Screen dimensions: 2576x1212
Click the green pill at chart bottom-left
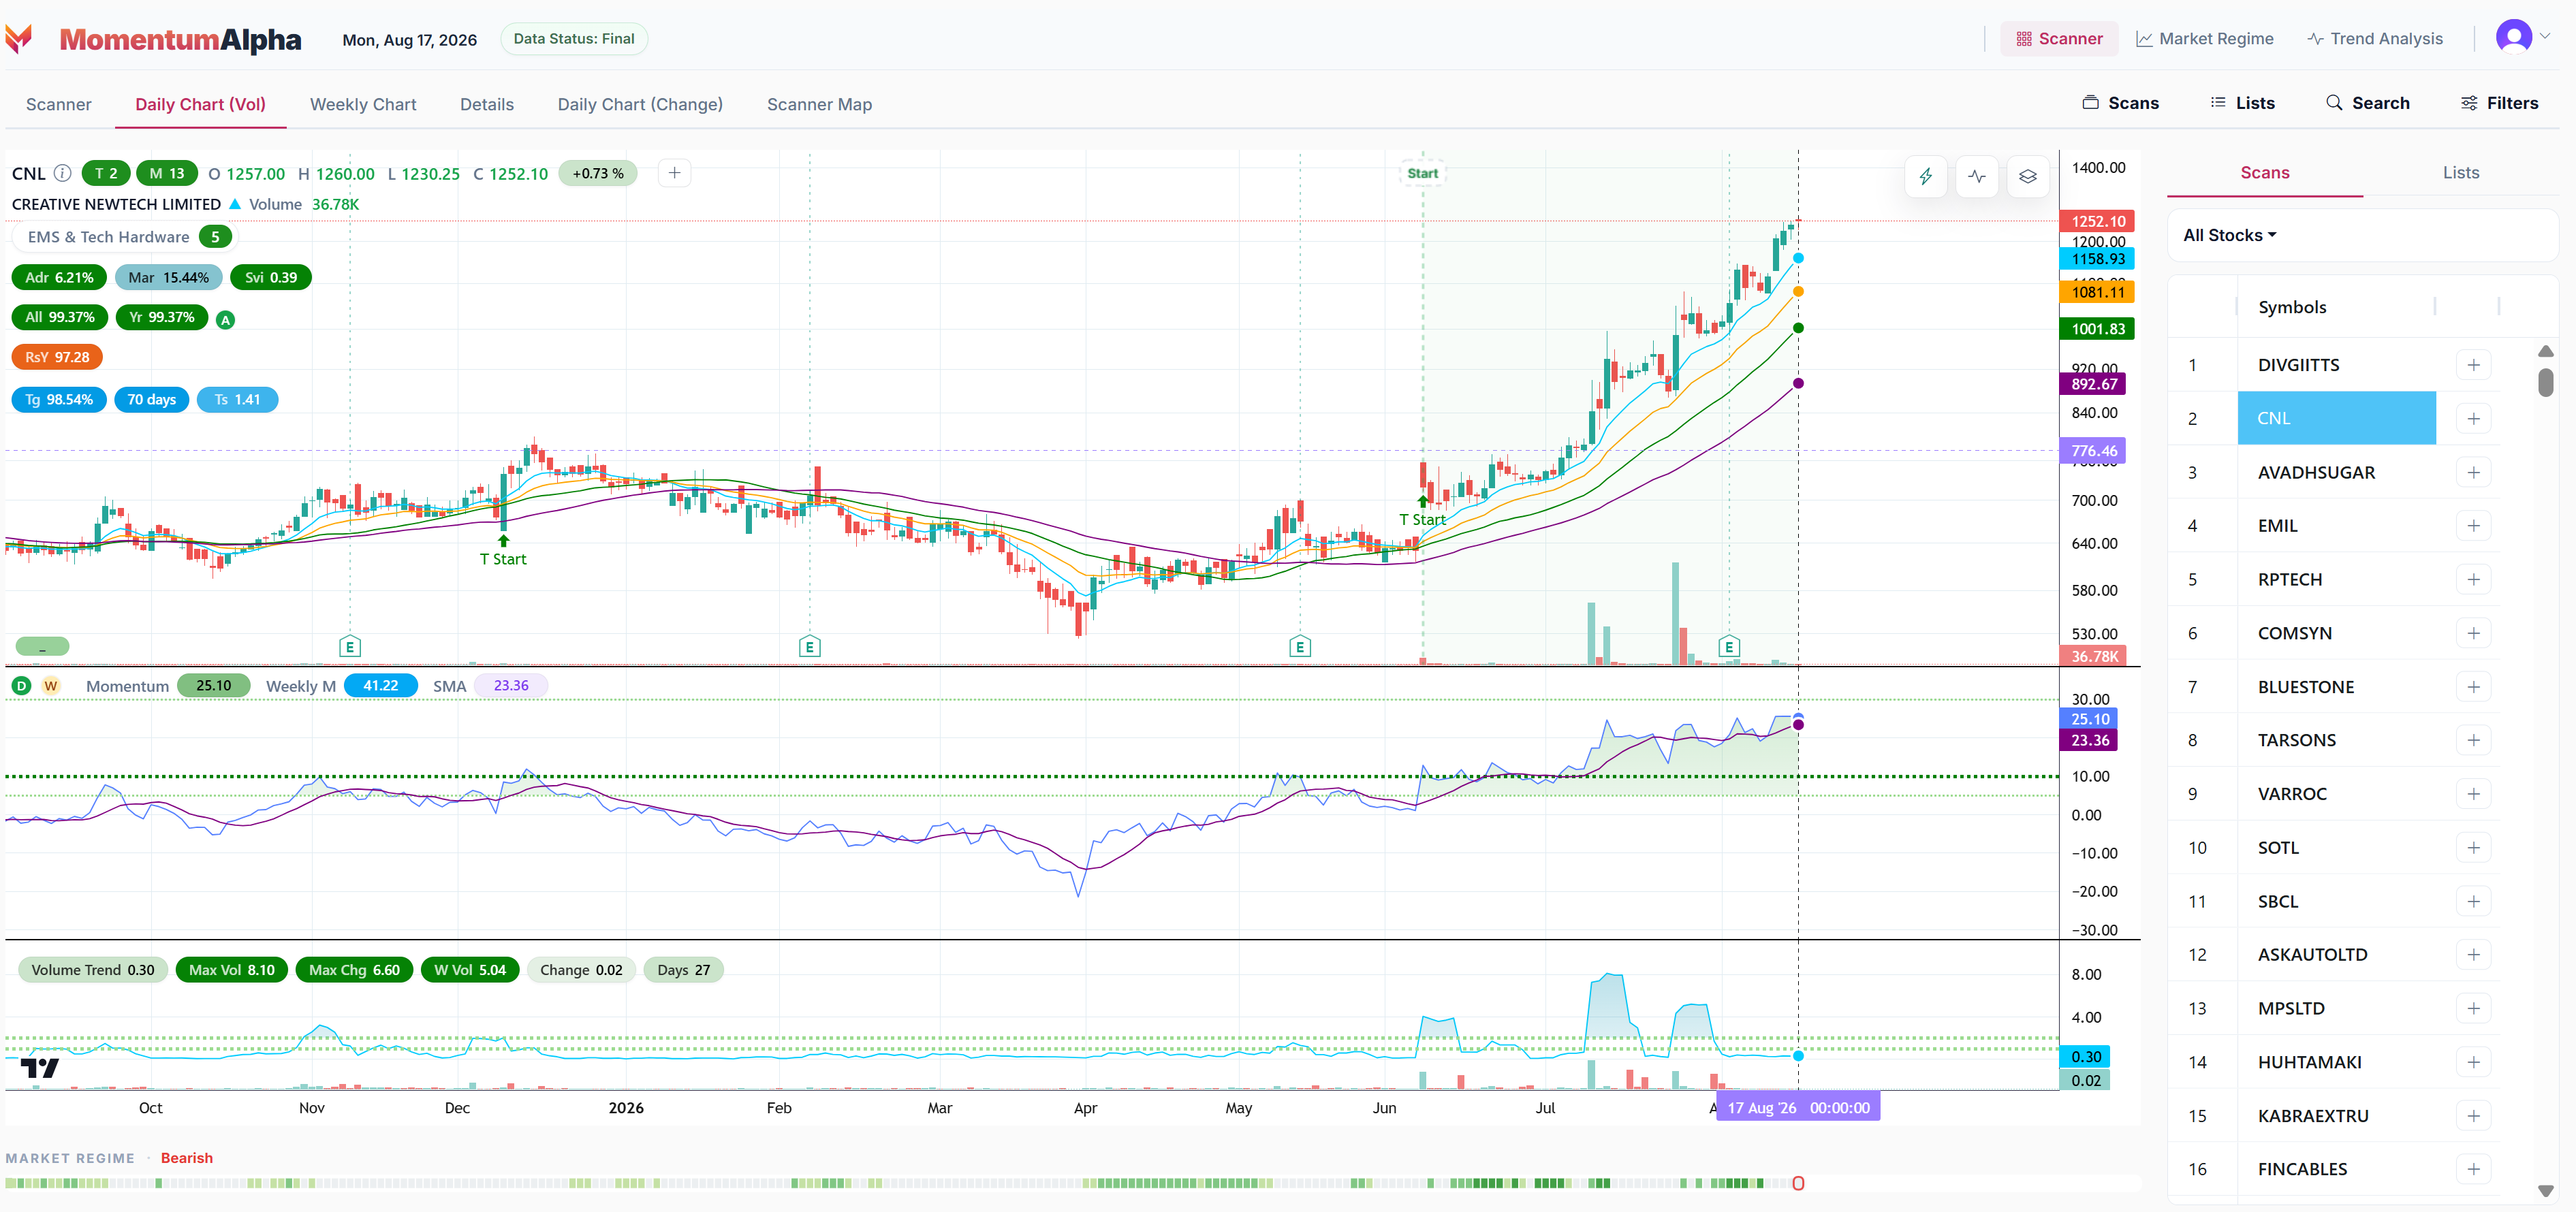(42, 646)
